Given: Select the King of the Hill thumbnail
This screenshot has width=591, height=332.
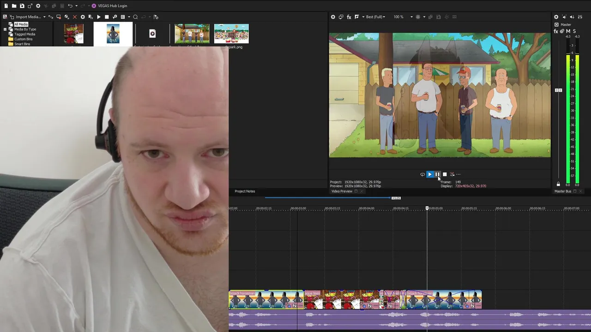Looking at the screenshot, I should click(192, 34).
